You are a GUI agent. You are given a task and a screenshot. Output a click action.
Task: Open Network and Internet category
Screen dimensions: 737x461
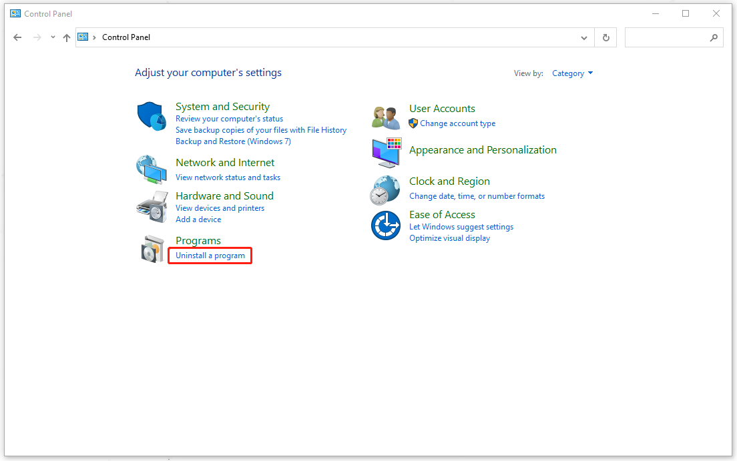(225, 163)
